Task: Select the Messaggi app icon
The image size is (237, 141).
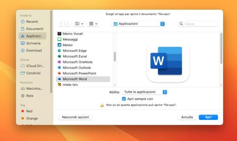Action: pos(59,39)
